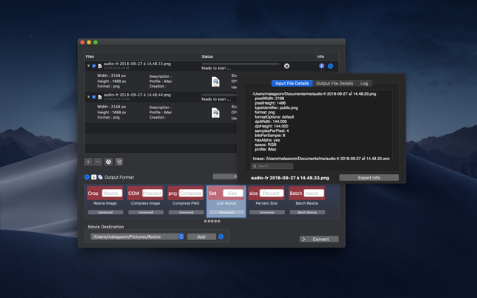
Task: Click blue magnifier icon left of Output Format
Action: 87,177
